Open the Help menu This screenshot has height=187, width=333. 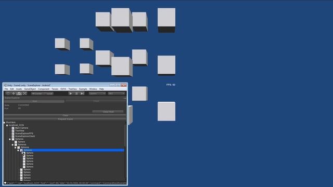(x=101, y=89)
